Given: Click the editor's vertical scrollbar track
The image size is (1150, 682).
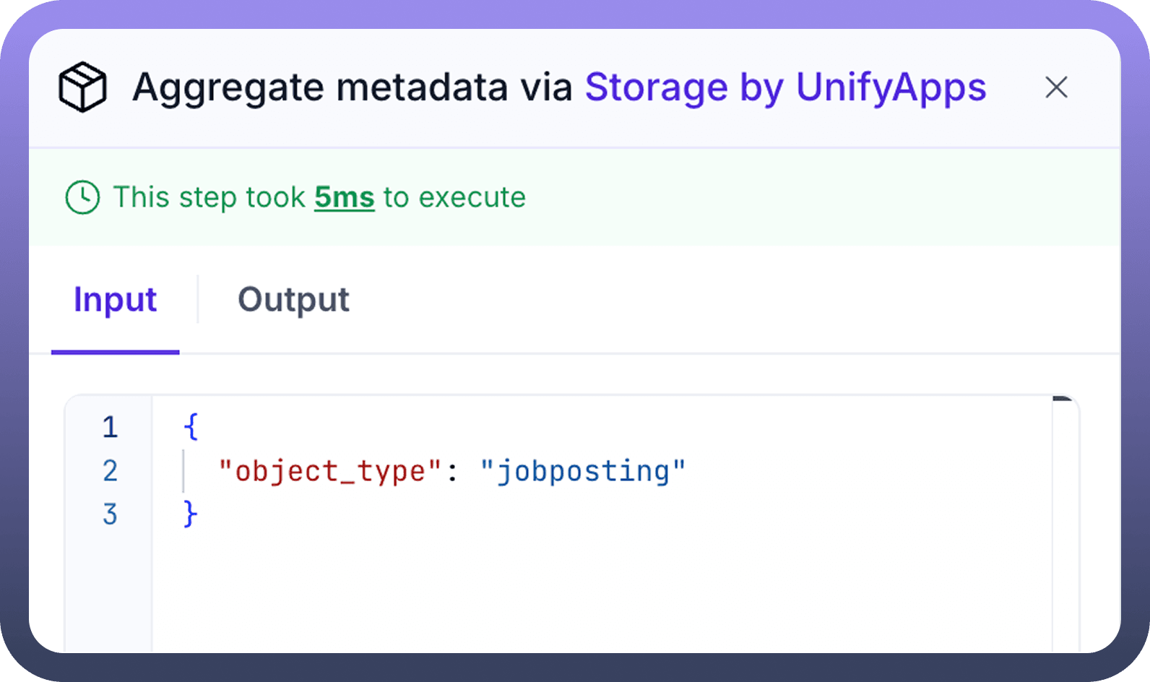Looking at the screenshot, I should (x=1065, y=520).
